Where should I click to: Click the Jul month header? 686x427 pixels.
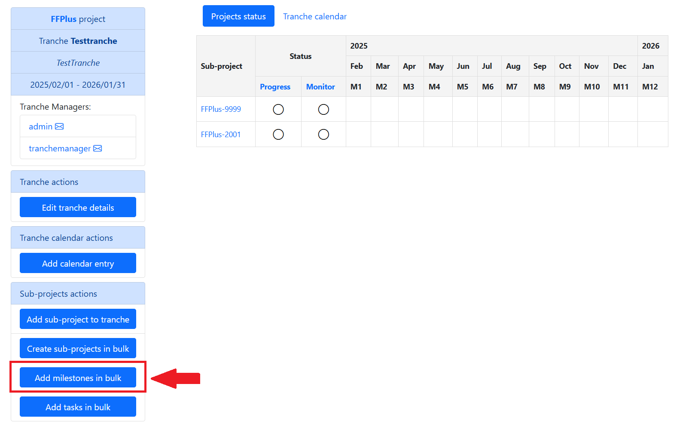coord(490,66)
